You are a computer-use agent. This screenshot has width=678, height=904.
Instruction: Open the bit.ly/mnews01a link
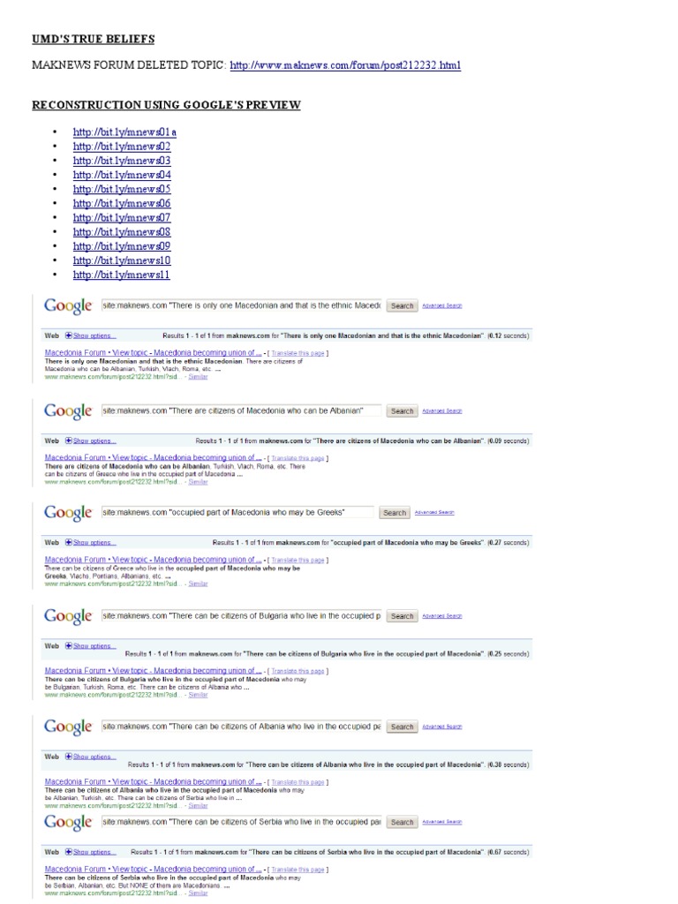tap(124, 132)
